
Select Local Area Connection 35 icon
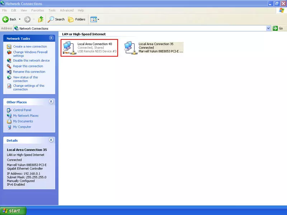(x=131, y=48)
